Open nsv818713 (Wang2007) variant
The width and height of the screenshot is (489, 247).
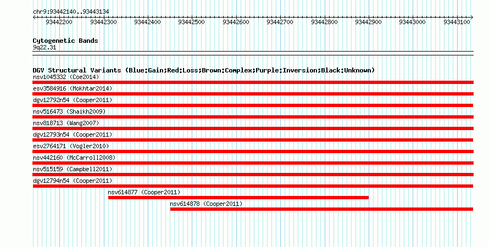[x=66, y=123]
